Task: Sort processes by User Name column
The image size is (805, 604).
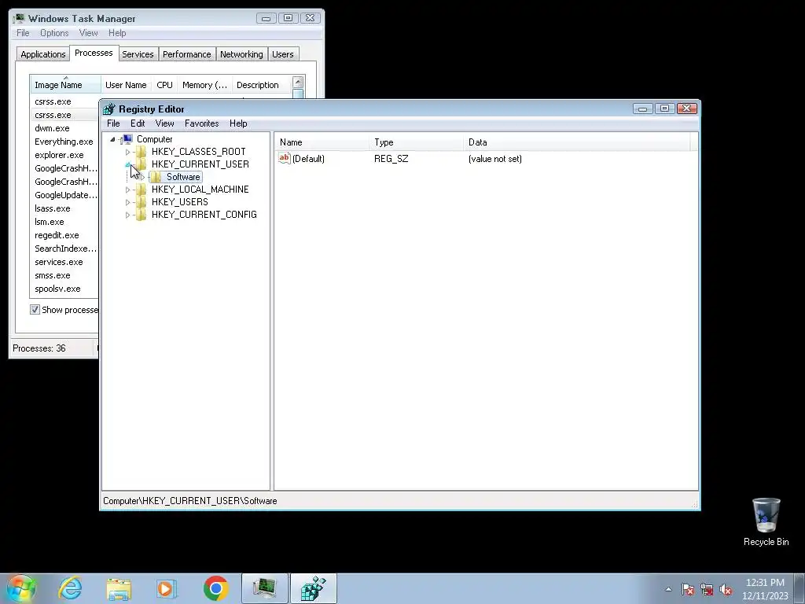Action: coord(127,85)
